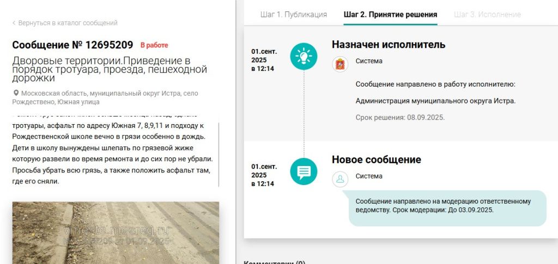Click the Срок решения: 08.09.2025 text
Image resolution: width=558 pixels, height=264 pixels.
(400, 117)
